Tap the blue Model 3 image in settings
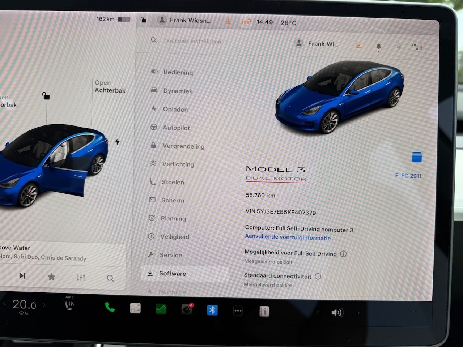 pyautogui.click(x=339, y=97)
